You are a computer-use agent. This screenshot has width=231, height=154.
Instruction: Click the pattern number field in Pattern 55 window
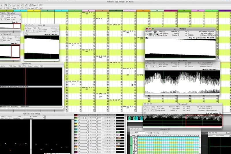139,133
